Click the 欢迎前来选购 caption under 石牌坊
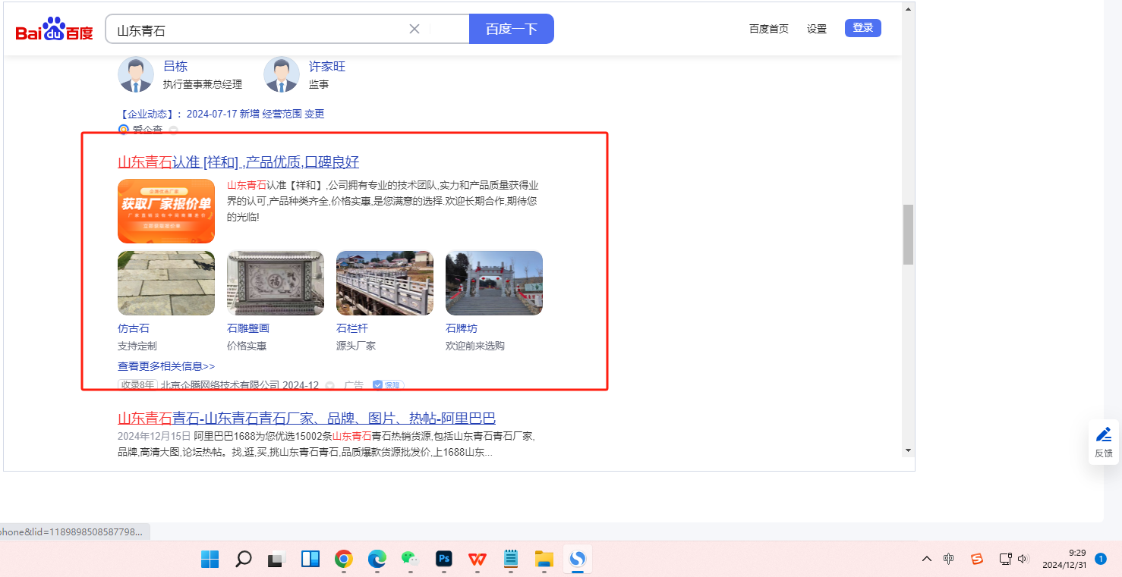This screenshot has width=1122, height=577. click(x=475, y=346)
